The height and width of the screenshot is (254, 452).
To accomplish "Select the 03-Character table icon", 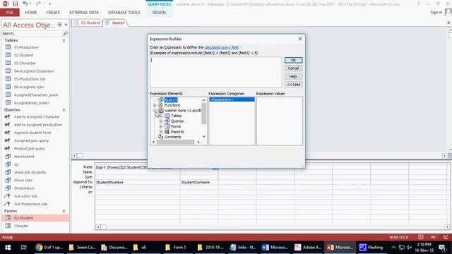I will point(8,63).
